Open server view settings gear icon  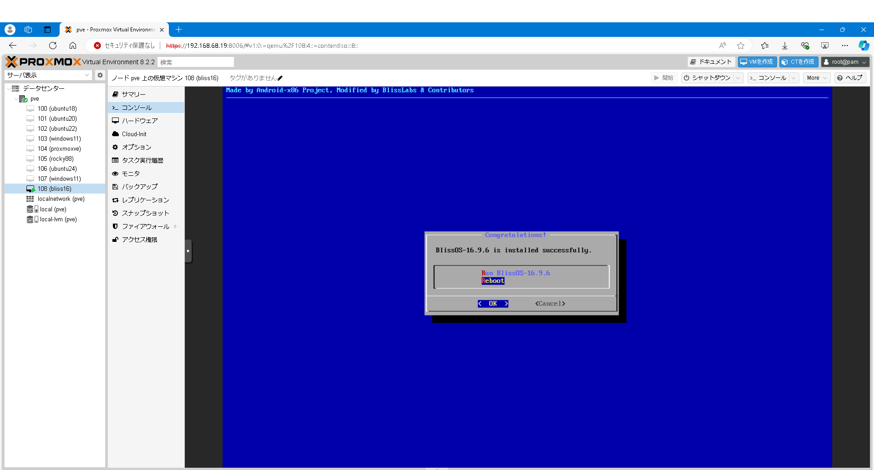[x=100, y=75]
